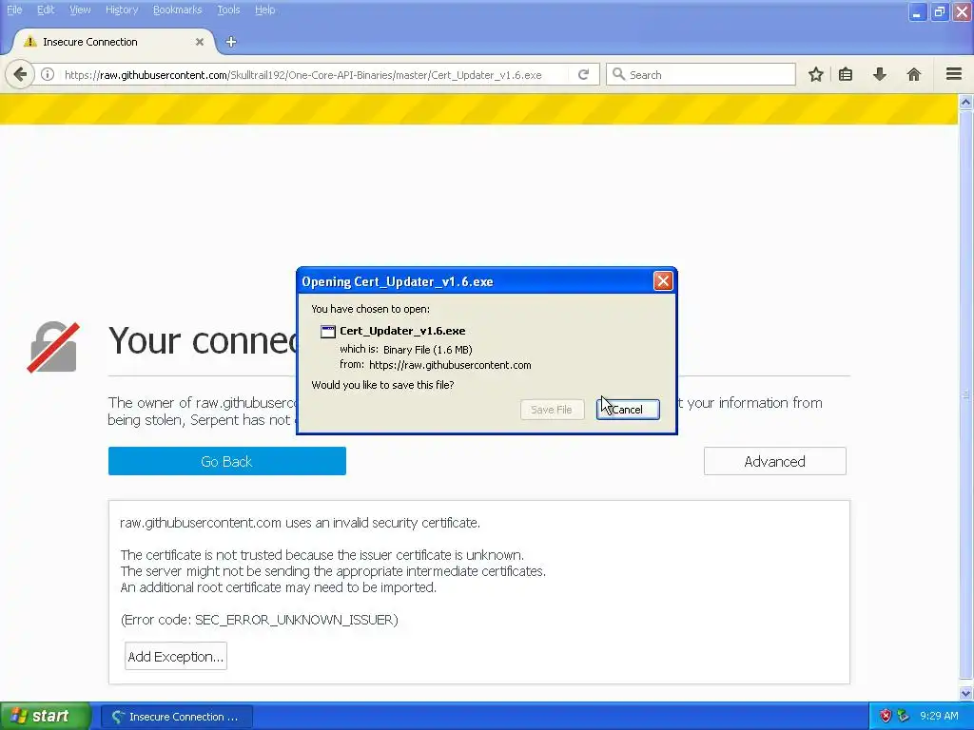974x730 pixels.
Task: Click the broken padlock warning icon
Action: click(53, 347)
